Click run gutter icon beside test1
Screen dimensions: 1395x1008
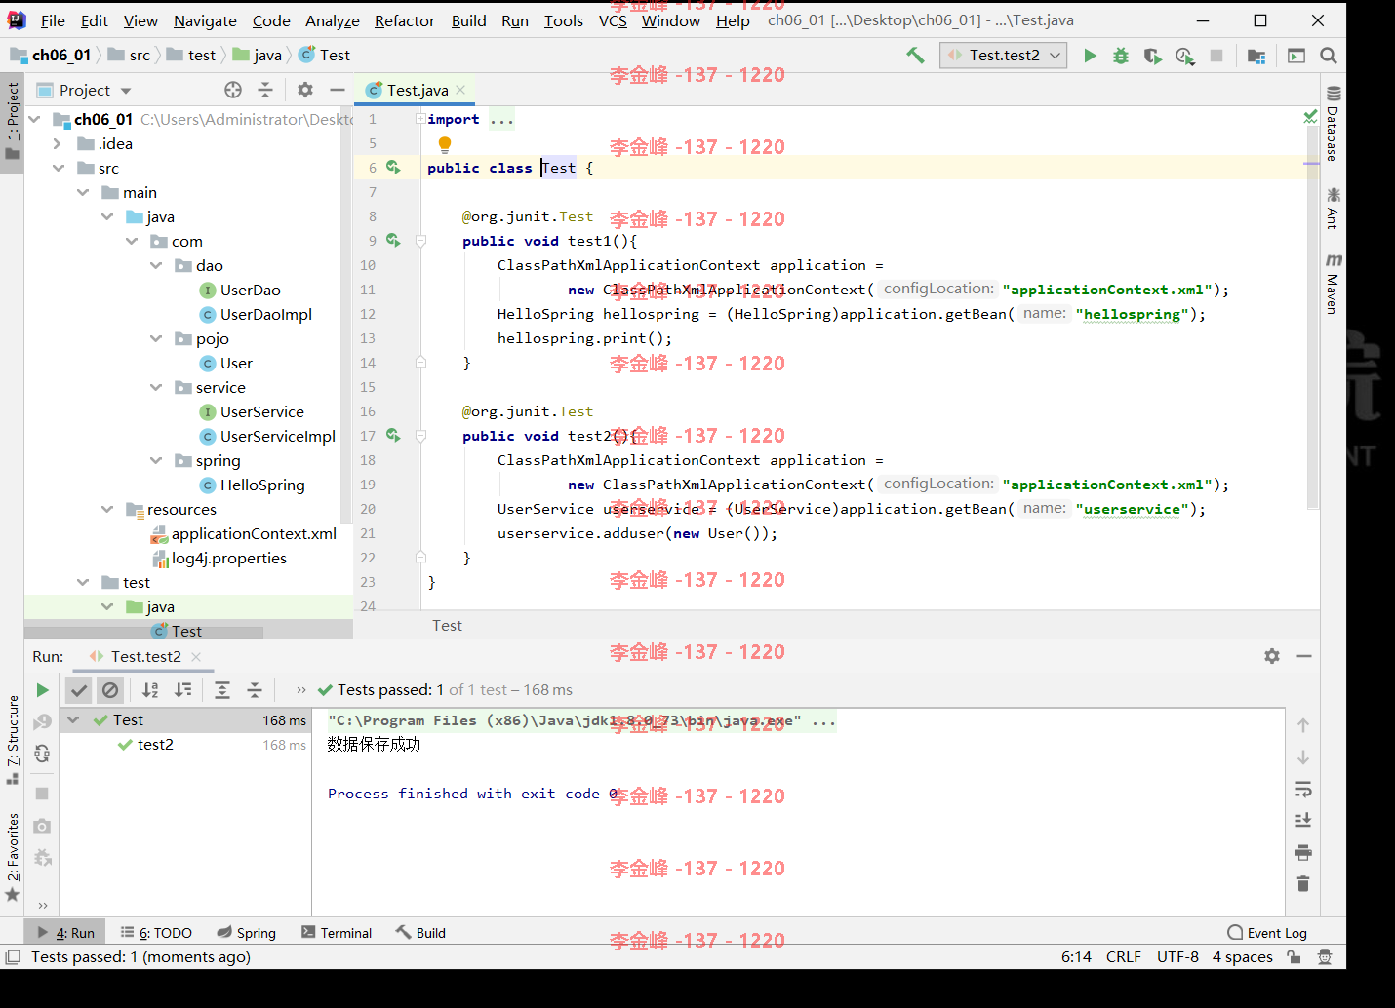(x=393, y=240)
